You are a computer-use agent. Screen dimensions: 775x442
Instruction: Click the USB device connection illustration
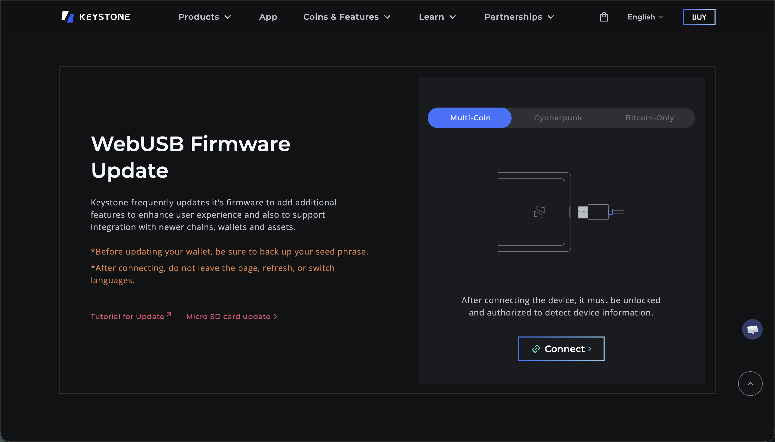click(561, 212)
